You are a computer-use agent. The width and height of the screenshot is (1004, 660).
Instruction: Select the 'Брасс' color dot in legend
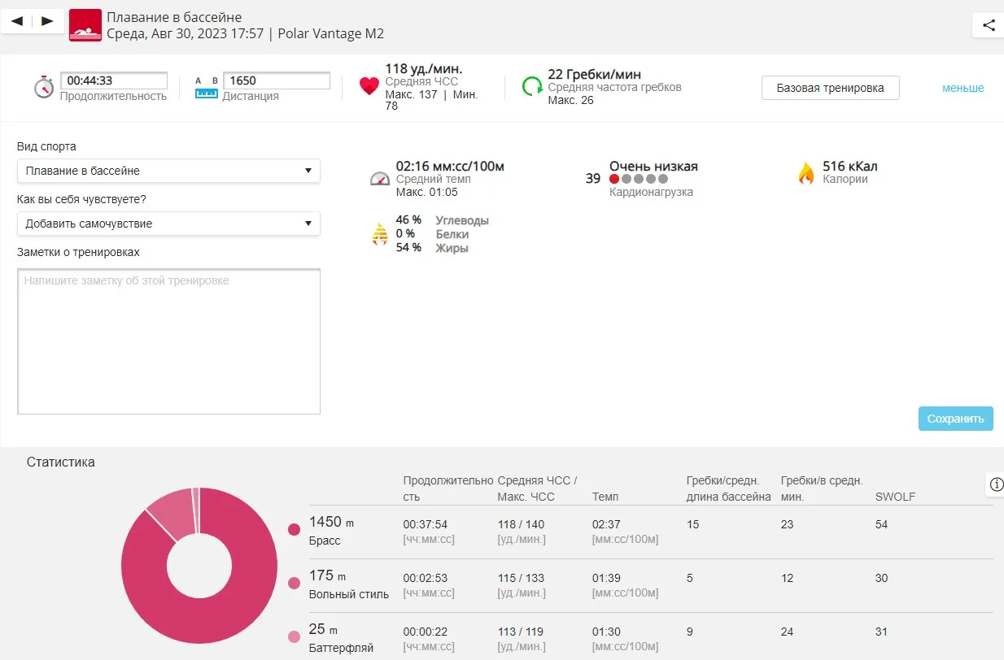[x=295, y=530]
